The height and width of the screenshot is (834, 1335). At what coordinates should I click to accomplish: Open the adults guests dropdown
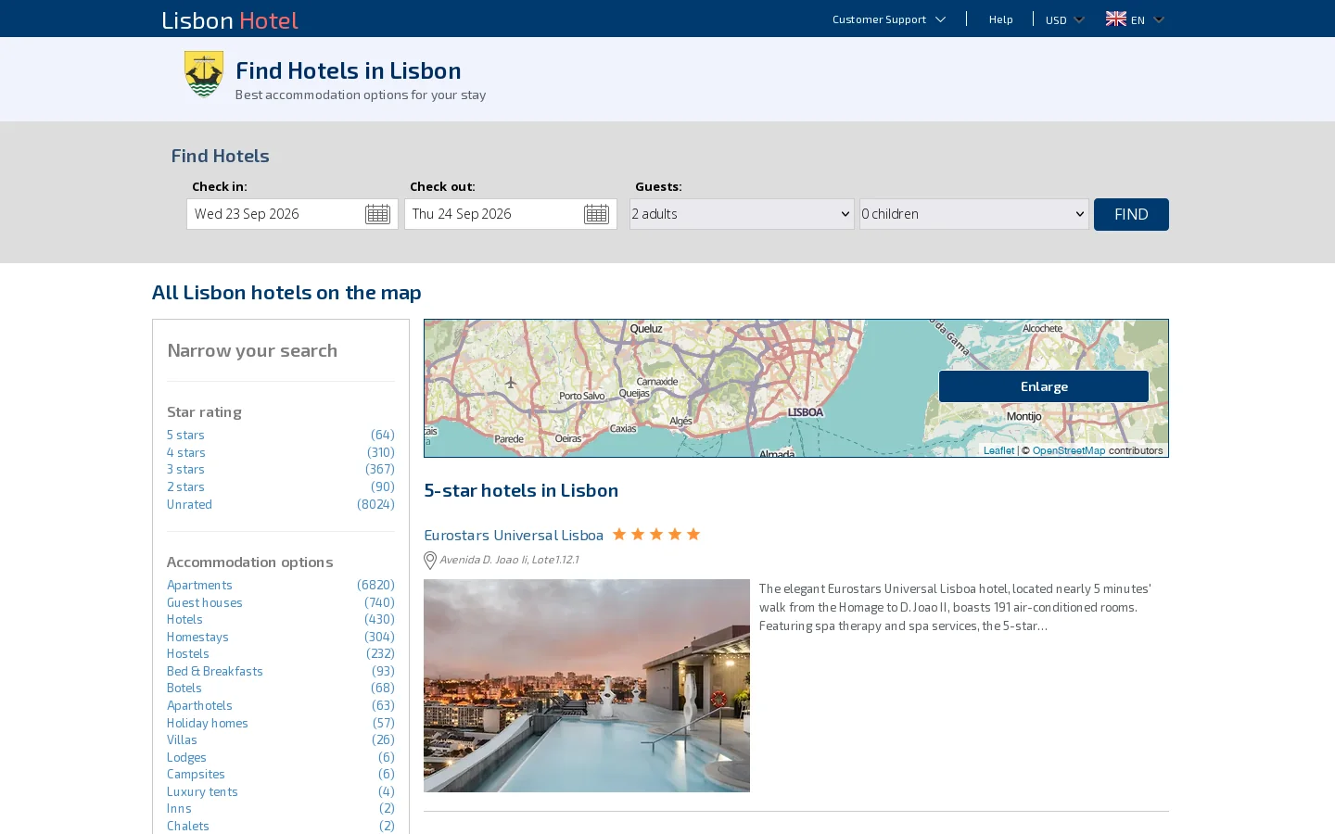point(742,214)
